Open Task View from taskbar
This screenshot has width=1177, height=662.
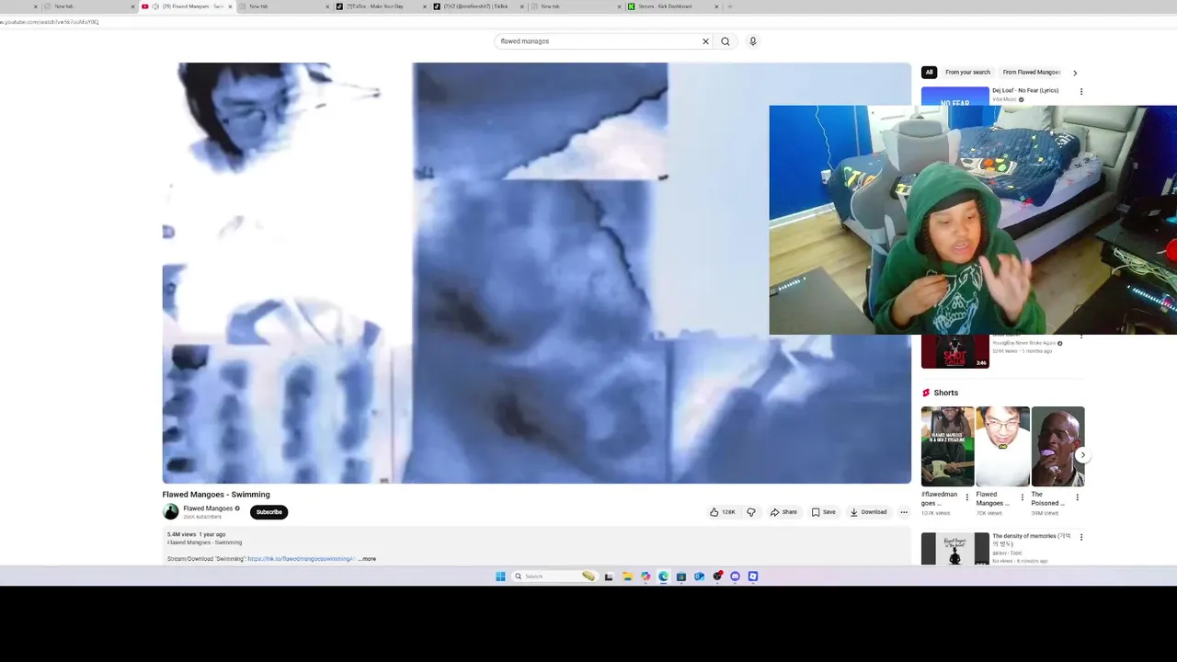click(609, 576)
